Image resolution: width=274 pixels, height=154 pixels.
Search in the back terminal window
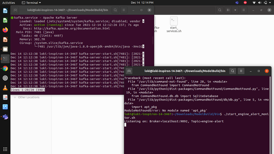click(x=115, y=10)
